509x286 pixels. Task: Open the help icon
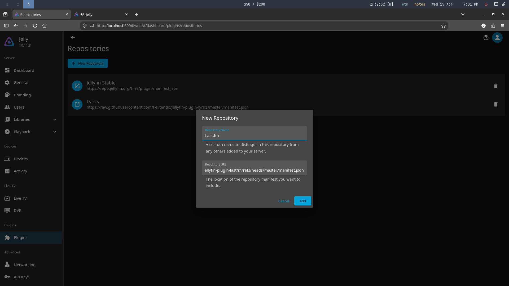[486, 38]
